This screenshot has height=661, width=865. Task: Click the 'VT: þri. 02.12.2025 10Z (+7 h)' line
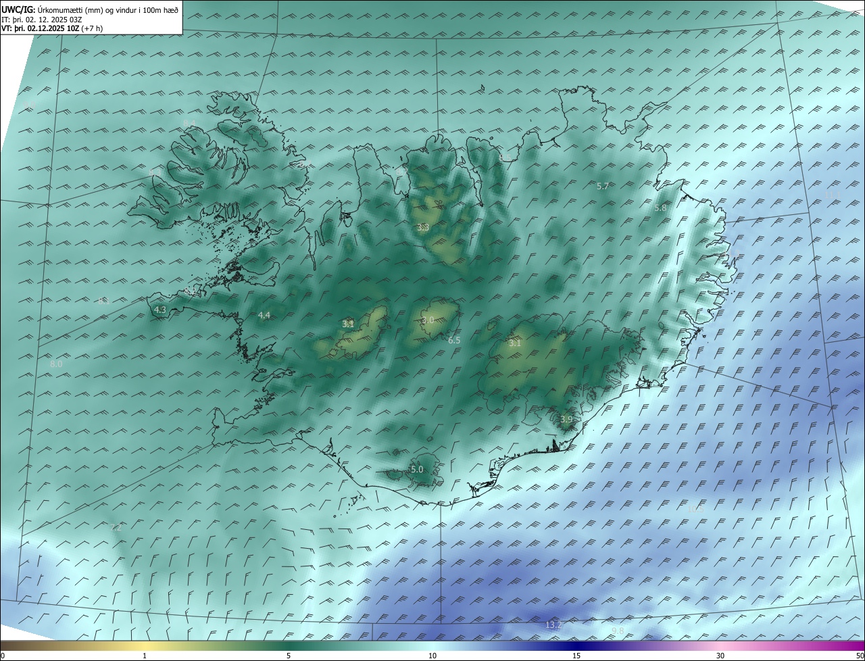52,28
